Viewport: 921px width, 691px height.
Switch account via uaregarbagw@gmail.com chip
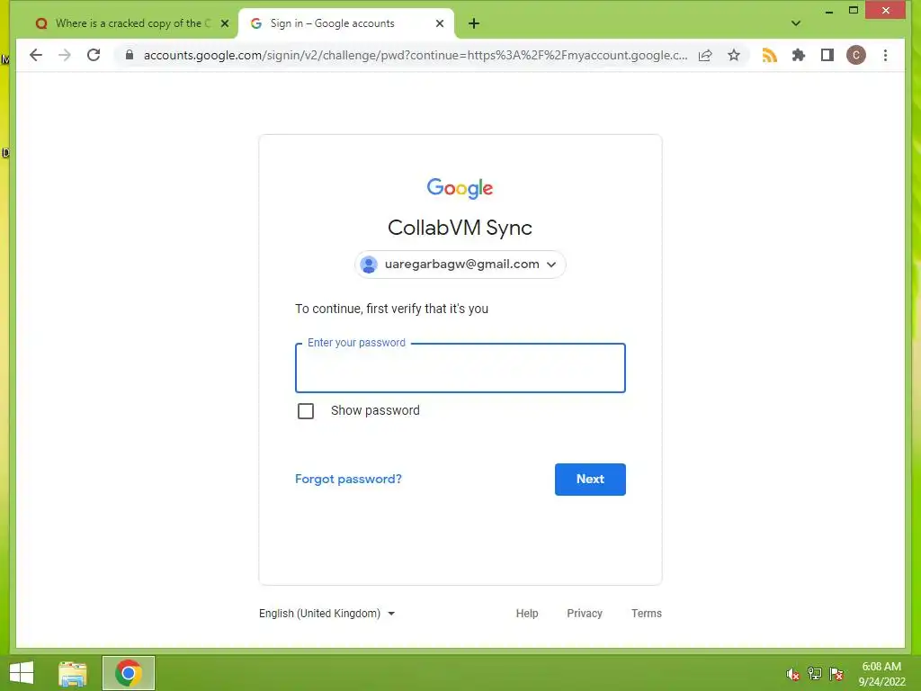coord(460,265)
